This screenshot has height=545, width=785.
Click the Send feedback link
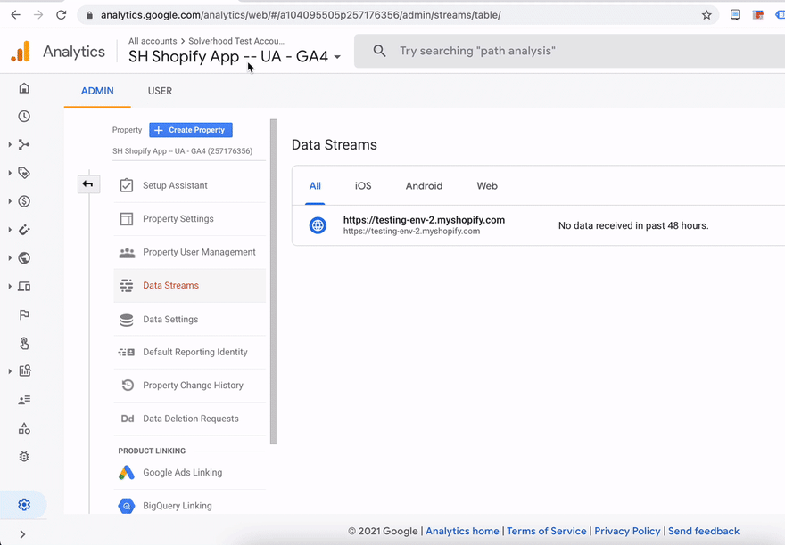pos(704,531)
